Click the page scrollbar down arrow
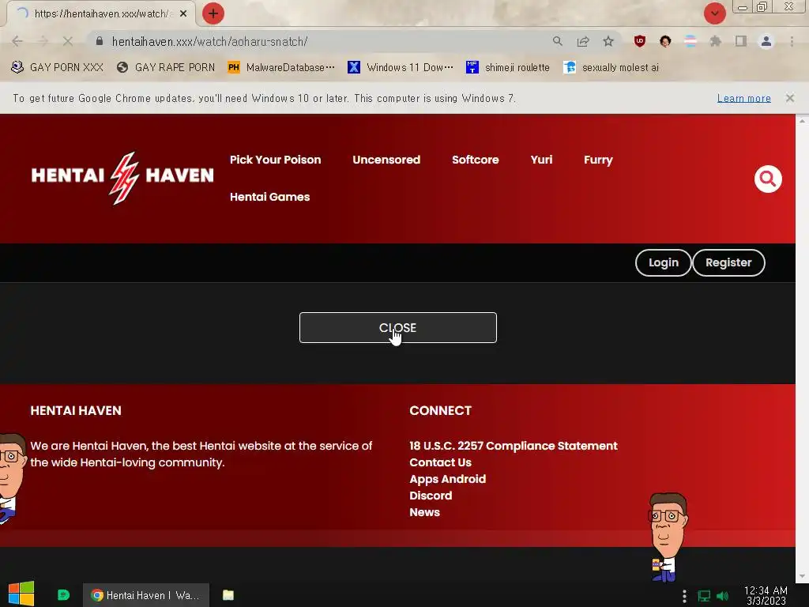The height and width of the screenshot is (607, 809). coord(802,576)
